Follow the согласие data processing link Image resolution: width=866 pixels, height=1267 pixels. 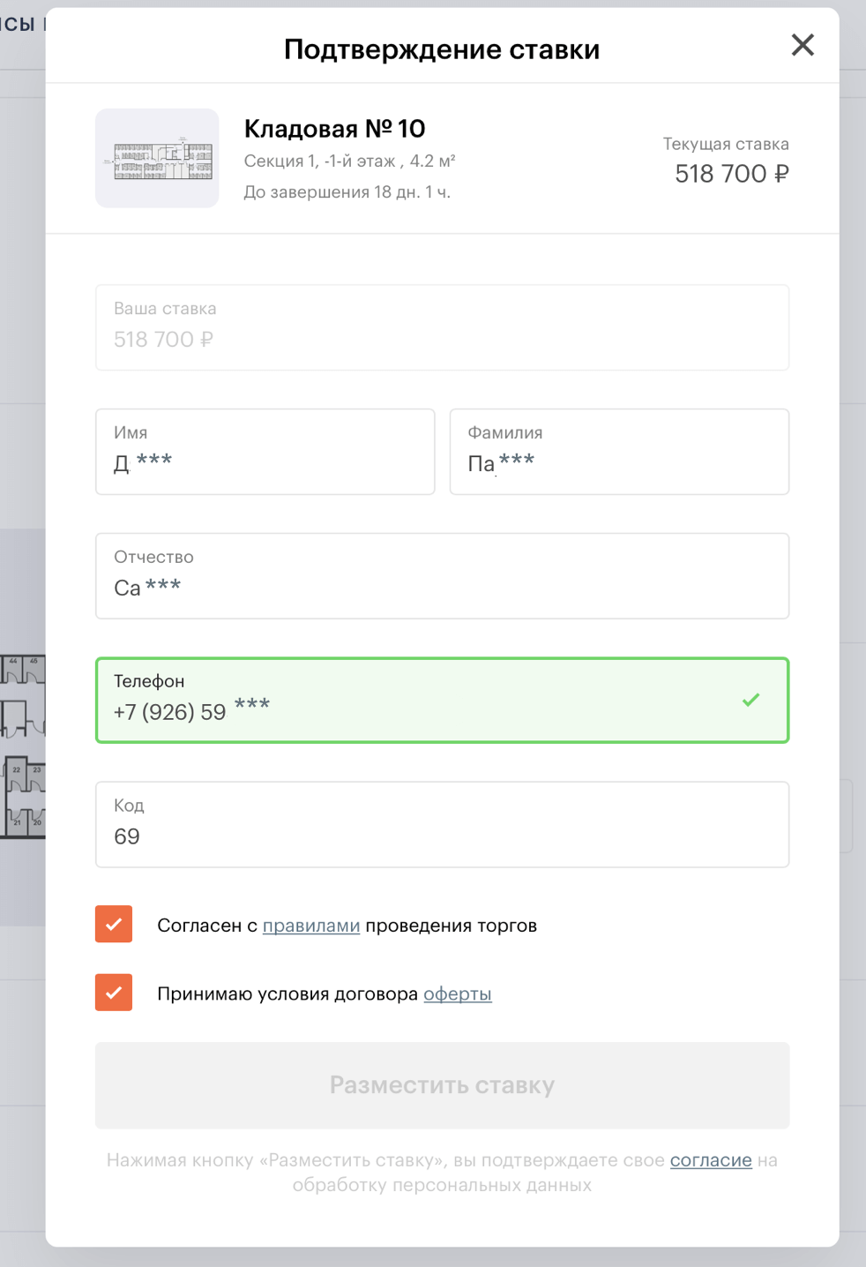[711, 1160]
